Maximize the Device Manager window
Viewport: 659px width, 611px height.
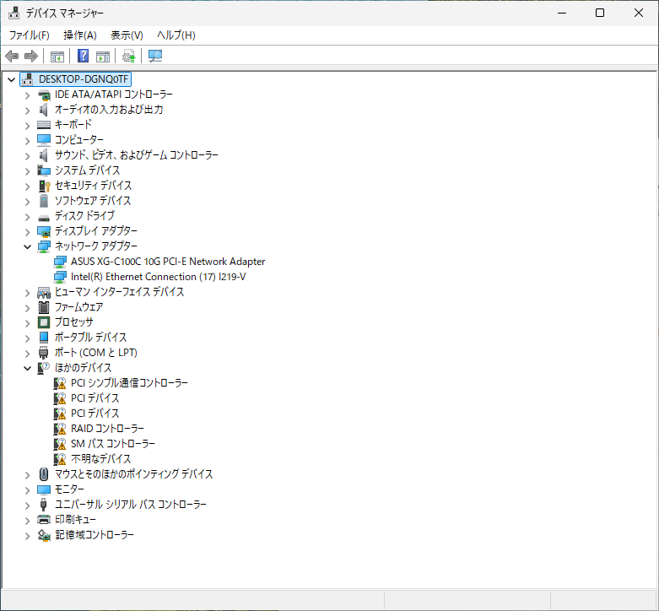(600, 13)
